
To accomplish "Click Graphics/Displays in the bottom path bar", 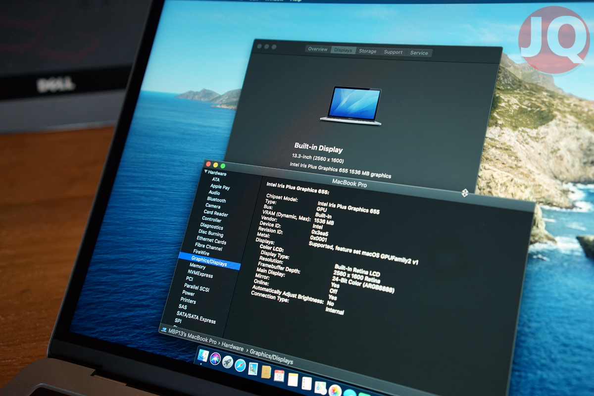I will coord(271,356).
